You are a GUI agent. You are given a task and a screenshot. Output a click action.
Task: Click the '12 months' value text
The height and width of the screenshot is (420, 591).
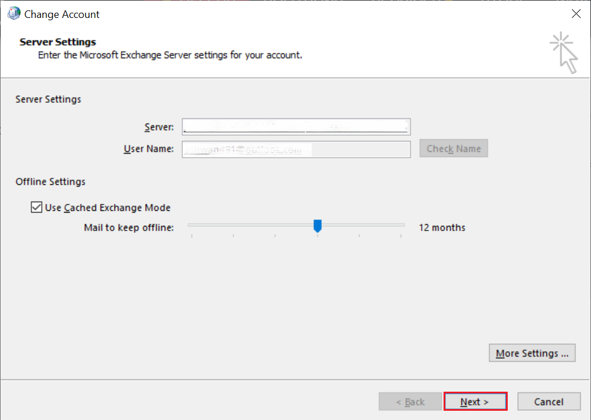click(x=442, y=228)
